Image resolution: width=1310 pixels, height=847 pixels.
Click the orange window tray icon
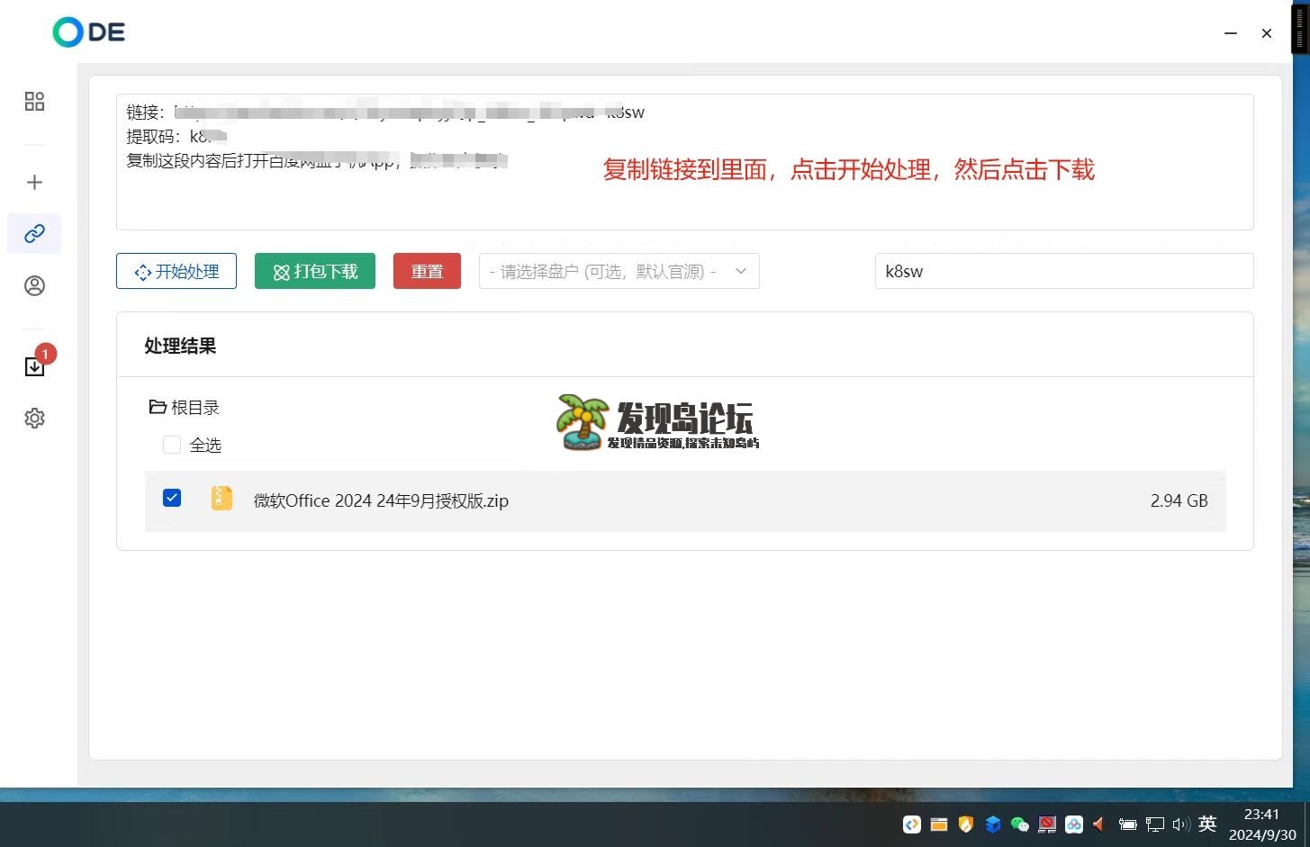[x=939, y=824]
